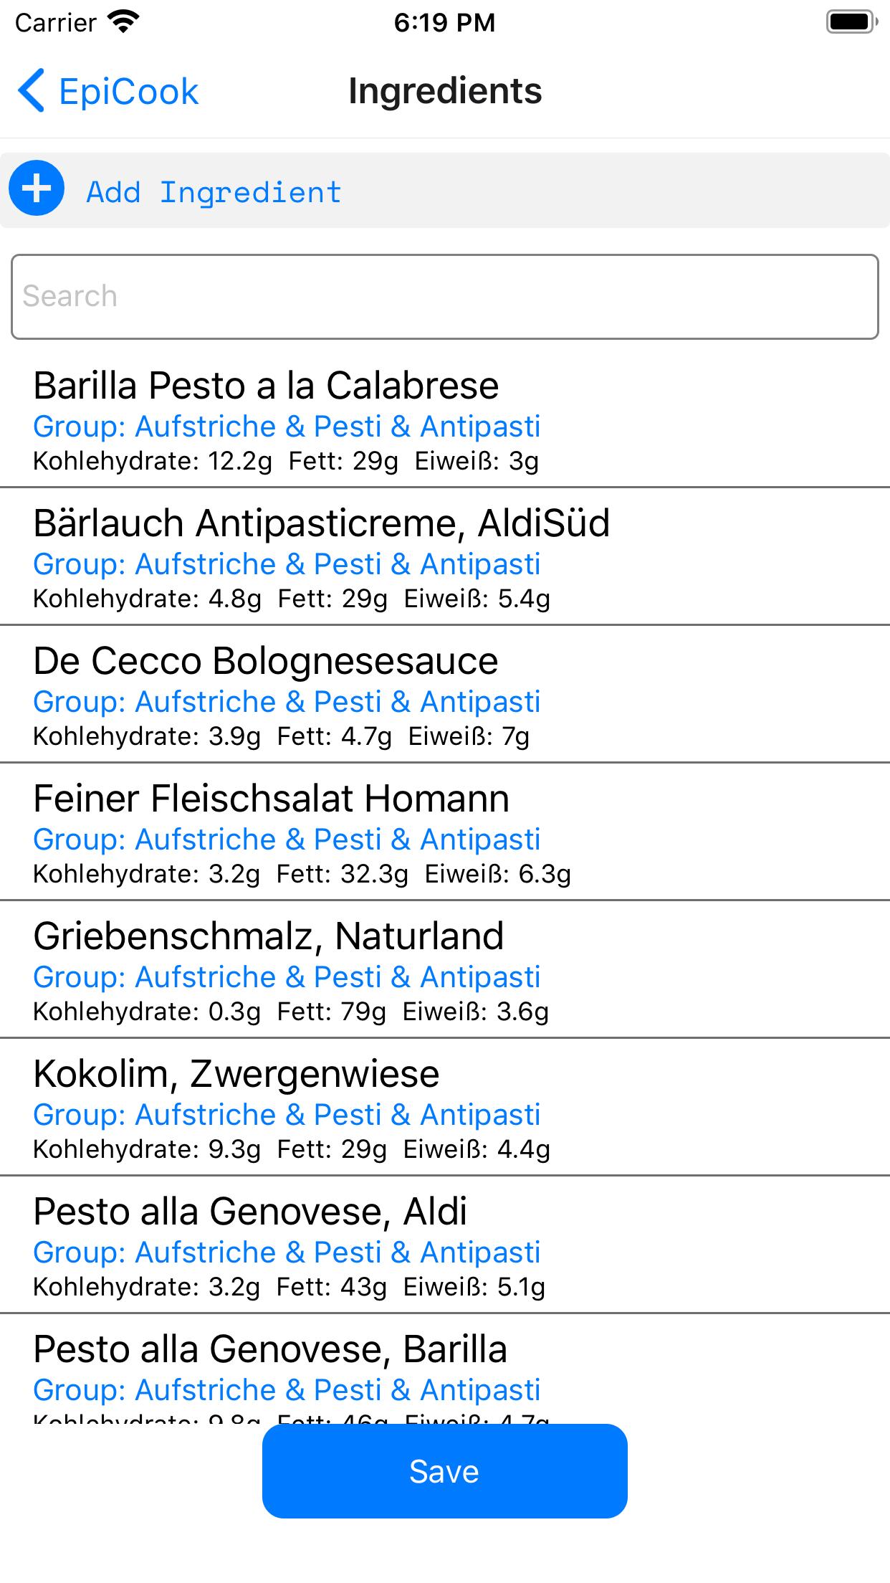Tap group link under De Cecco Bolognesesauce

(287, 702)
